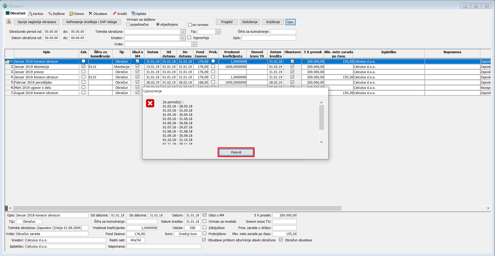Viewport: 495px width, 256px height.
Task: Click Definisanje izveštaja i SAP naloga
Action: point(91,22)
